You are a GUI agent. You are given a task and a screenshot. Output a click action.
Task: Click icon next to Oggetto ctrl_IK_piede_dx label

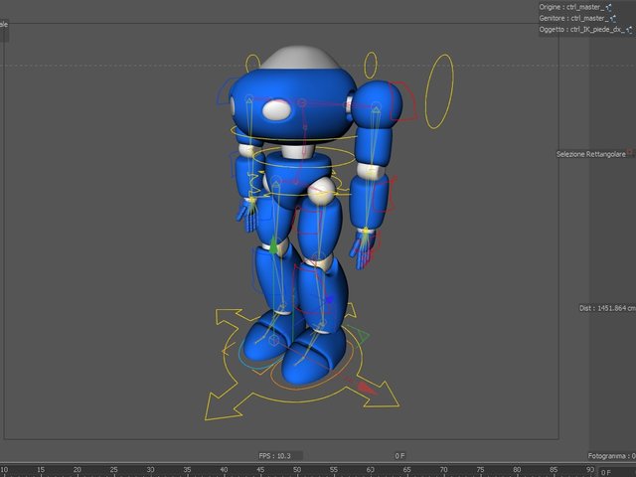629,30
